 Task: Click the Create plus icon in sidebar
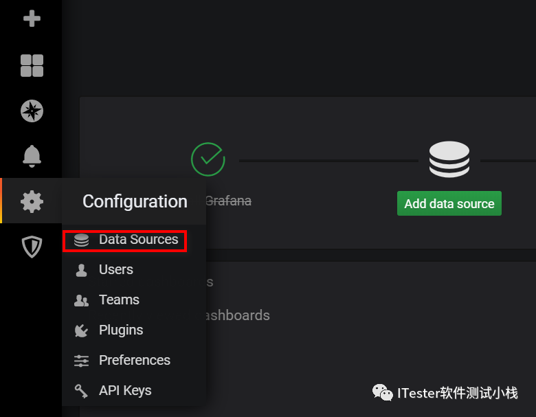[32, 18]
